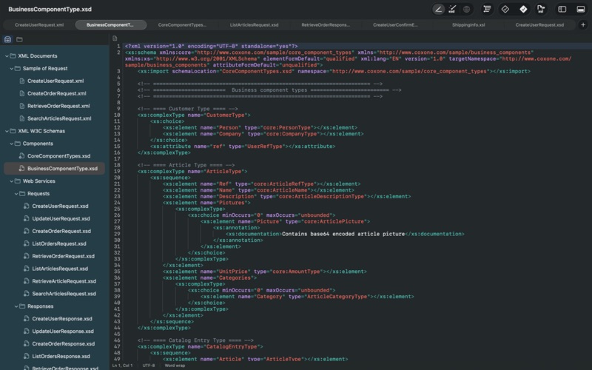Open UpdateUserRequest.xsd in the sidebar
Screen dimensions: 592x370
pyautogui.click(x=61, y=218)
